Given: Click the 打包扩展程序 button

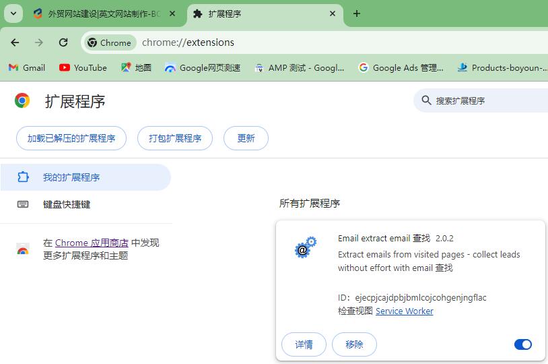Looking at the screenshot, I should click(x=175, y=138).
